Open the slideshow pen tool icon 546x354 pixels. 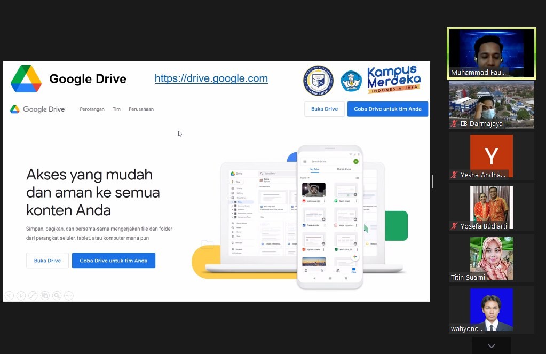[33, 295]
